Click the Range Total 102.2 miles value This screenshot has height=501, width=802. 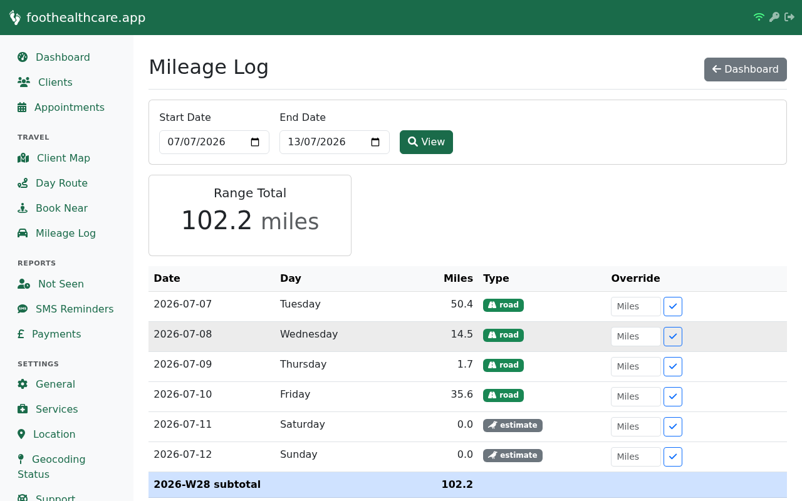250,221
